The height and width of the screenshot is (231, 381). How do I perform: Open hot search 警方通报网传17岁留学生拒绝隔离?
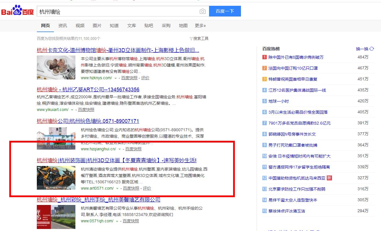coord(299,167)
